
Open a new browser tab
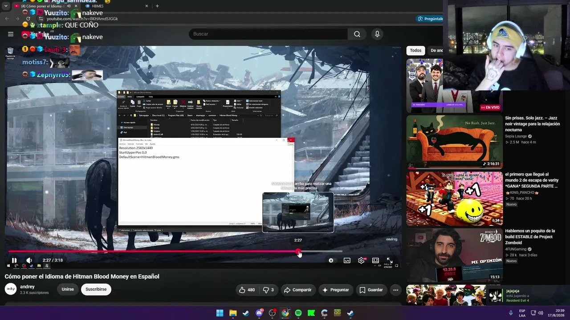point(157,6)
